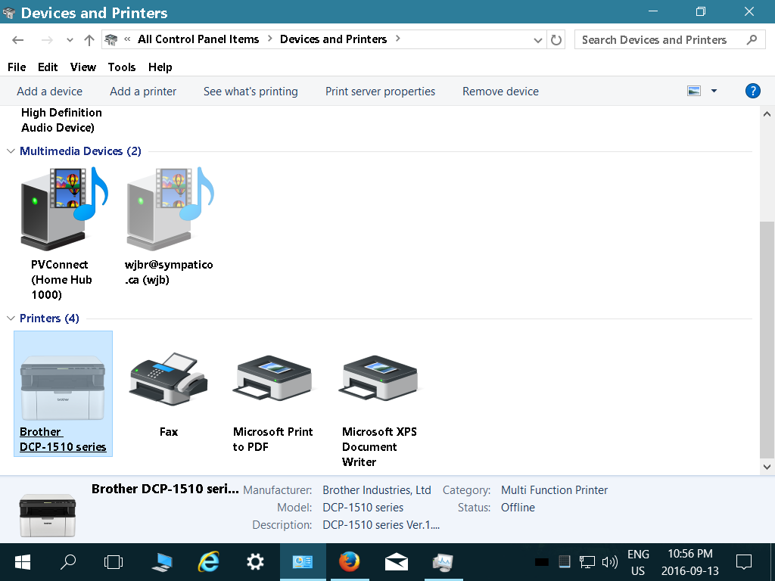Click the Search Devices and Printers field
Viewport: 775px width, 581px height.
(670, 39)
